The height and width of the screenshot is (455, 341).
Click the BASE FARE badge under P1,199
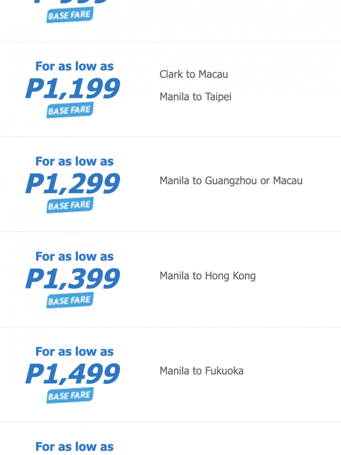(70, 110)
